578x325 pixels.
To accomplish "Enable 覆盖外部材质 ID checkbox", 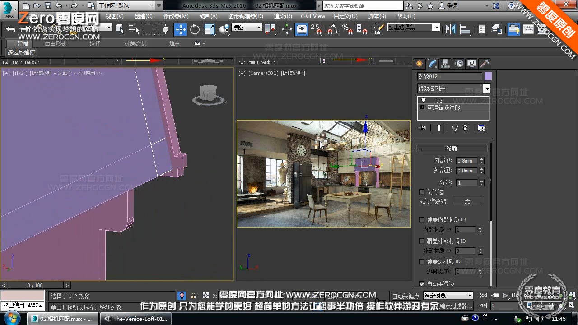I will click(422, 241).
